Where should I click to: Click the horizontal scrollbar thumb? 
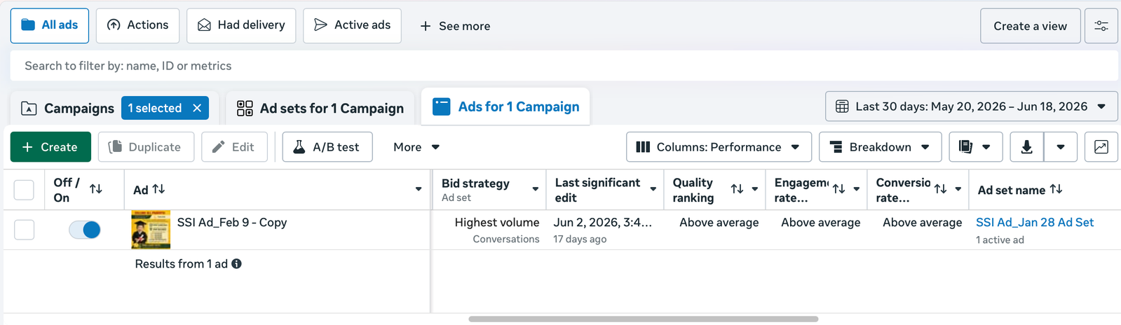click(643, 319)
